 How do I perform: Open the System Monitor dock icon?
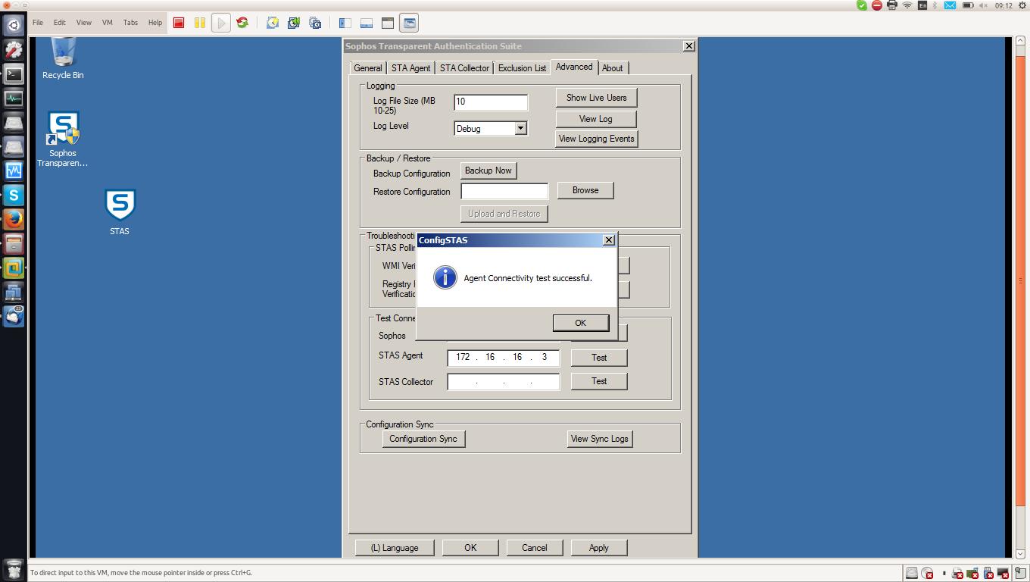[x=14, y=98]
